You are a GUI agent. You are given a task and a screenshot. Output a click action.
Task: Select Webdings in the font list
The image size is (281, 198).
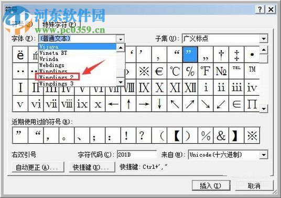pyautogui.click(x=78, y=65)
